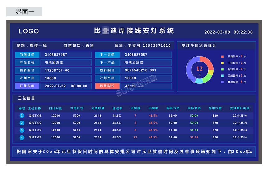Viewport: 267px width, 170px height.
Task: Click the 不良数 column header
Action: point(135,108)
